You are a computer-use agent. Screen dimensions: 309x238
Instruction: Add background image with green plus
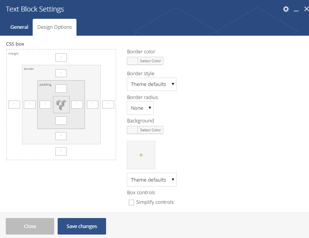141,155
